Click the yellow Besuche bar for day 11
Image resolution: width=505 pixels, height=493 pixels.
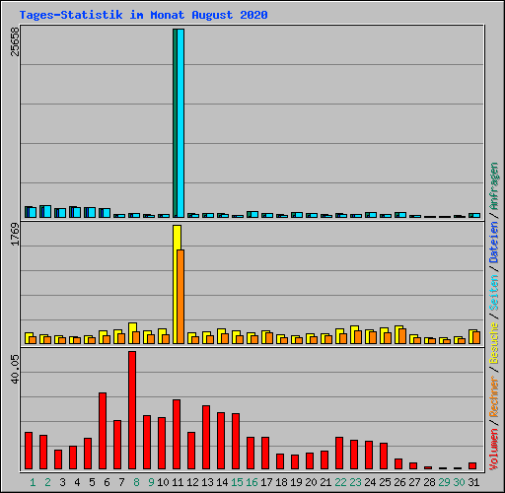point(177,285)
